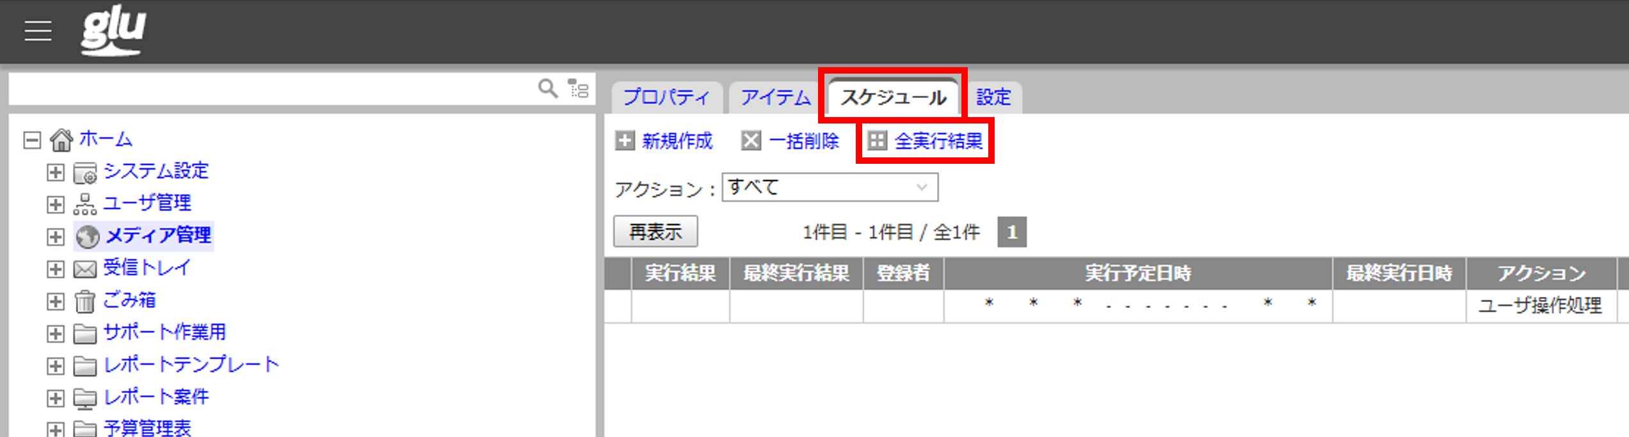1629x437 pixels.
Task: Open the 設定 tab
Action: pos(993,97)
